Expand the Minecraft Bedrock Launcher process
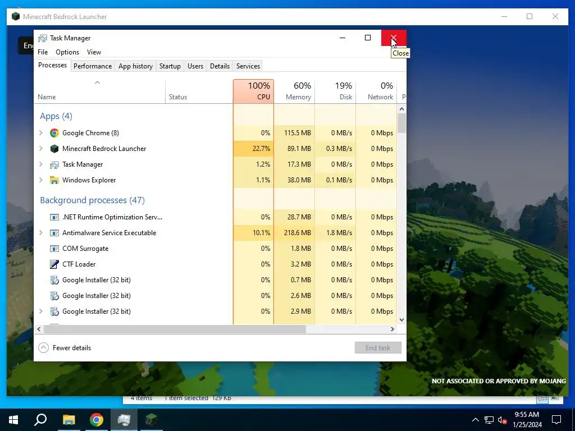575x431 pixels. [41, 149]
